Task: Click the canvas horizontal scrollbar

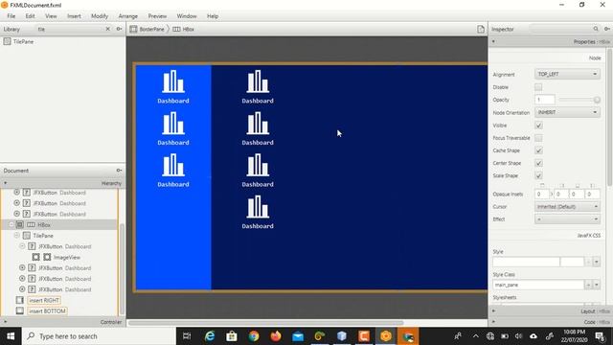Action: [x=266, y=323]
